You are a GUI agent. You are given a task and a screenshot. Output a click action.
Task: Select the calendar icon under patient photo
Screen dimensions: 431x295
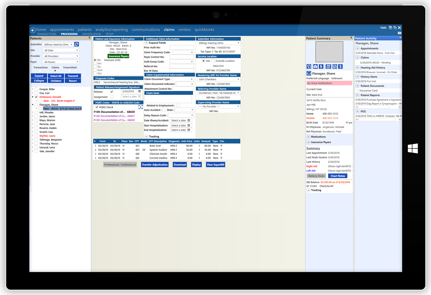coord(329,66)
